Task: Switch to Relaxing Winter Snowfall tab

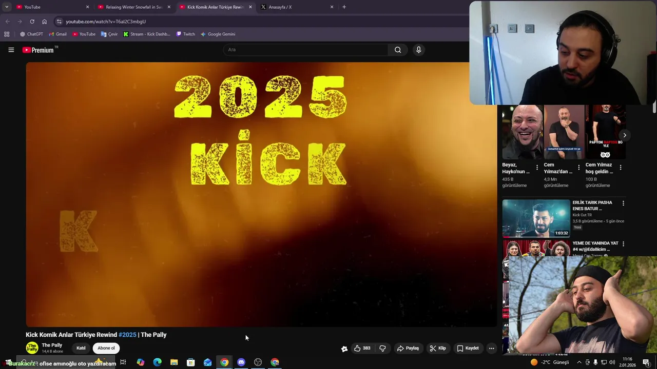Action: (x=133, y=7)
